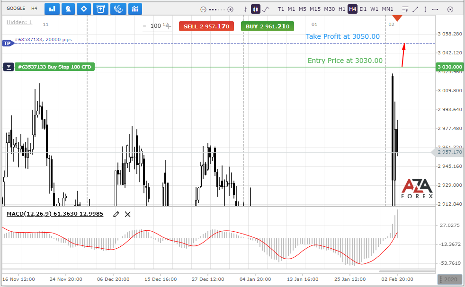
Task: Select the D1 timeframe
Action: [363, 9]
